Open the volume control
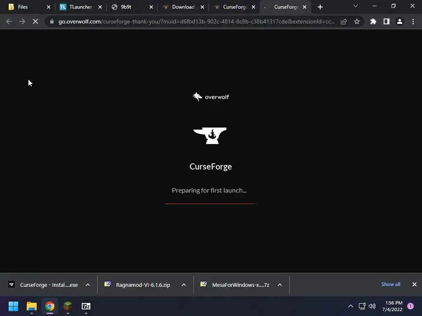This screenshot has width=422, height=316. (x=372, y=306)
